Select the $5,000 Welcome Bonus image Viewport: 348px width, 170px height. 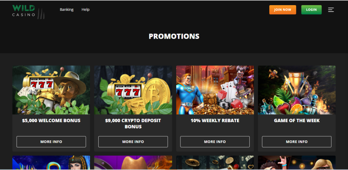point(51,90)
